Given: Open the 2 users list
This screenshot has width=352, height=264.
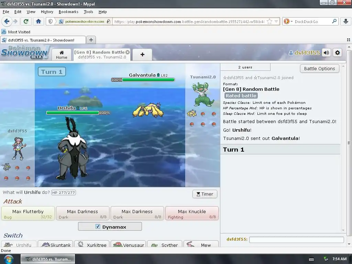Looking at the screenshot, I should [245, 67].
